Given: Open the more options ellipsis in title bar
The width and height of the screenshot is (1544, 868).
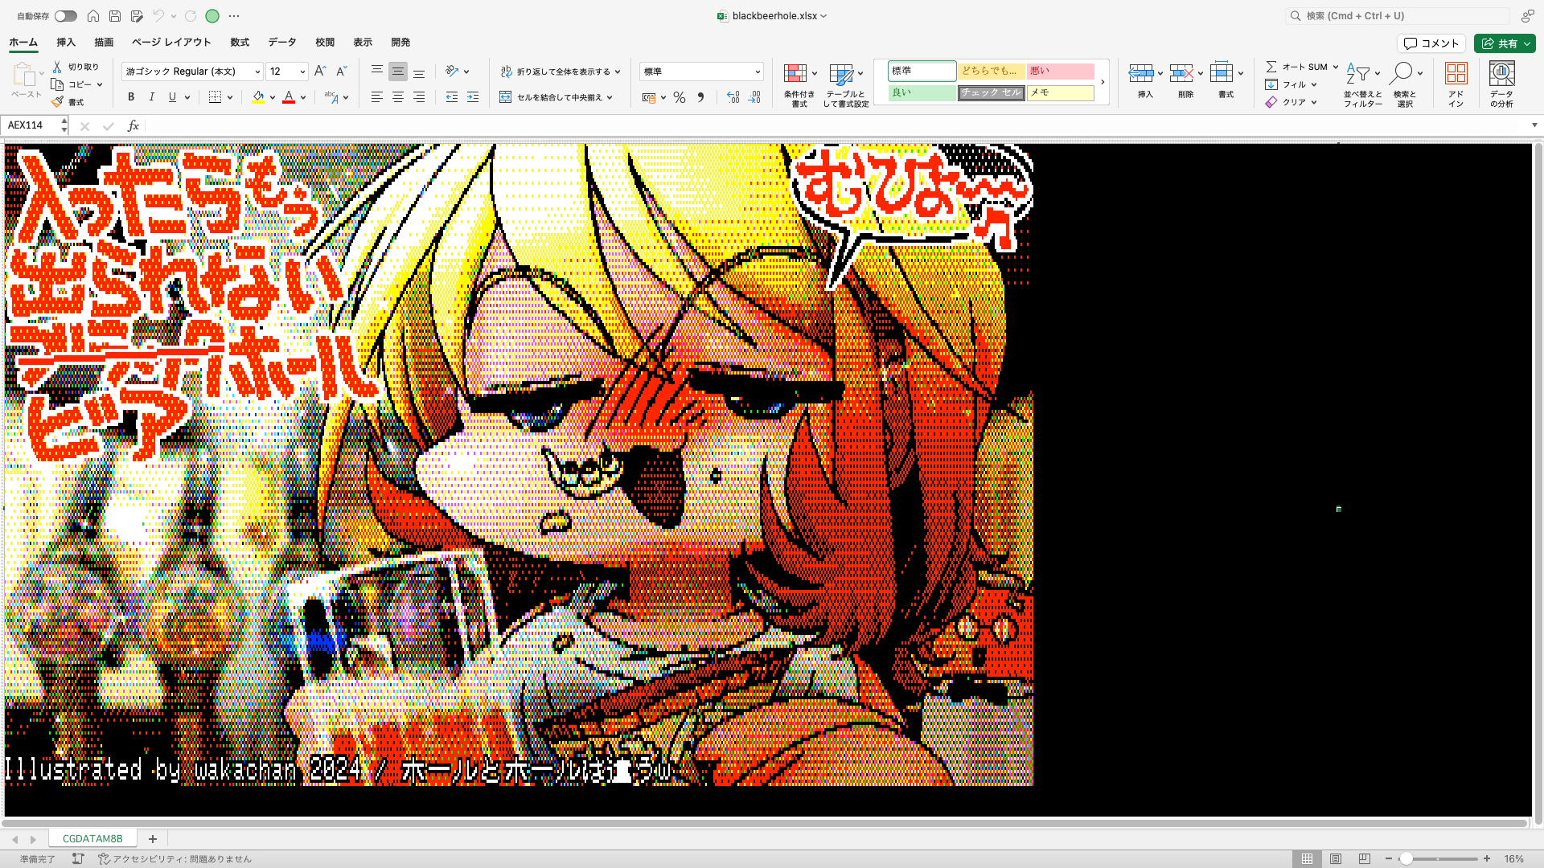Looking at the screenshot, I should [x=234, y=16].
